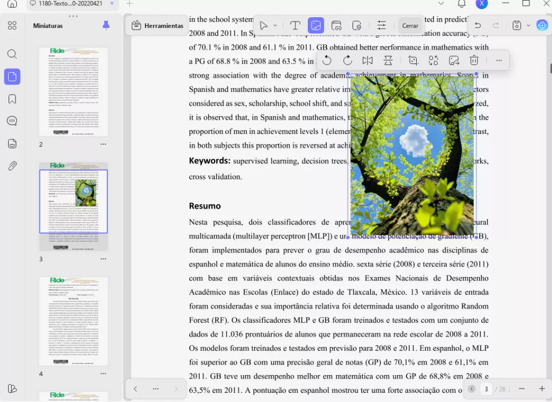Open the attachments panel

[12, 166]
